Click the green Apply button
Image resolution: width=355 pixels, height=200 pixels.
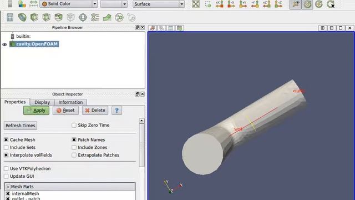coord(36,111)
